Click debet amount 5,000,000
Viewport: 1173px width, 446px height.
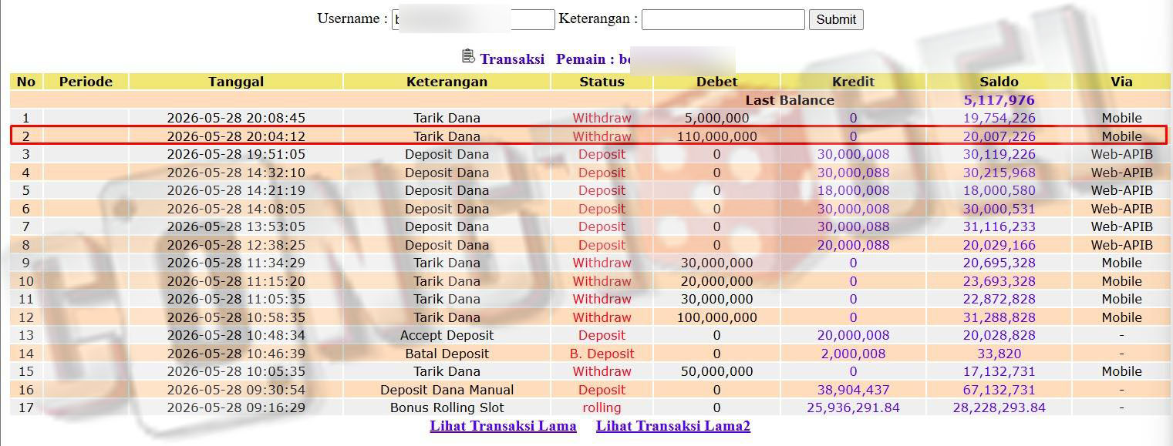point(716,118)
